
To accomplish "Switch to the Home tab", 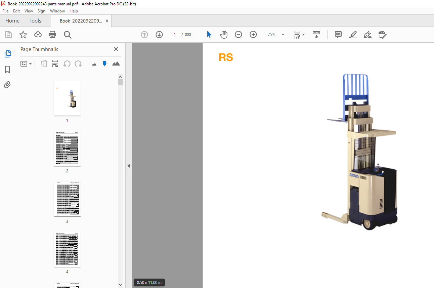I will click(x=12, y=21).
